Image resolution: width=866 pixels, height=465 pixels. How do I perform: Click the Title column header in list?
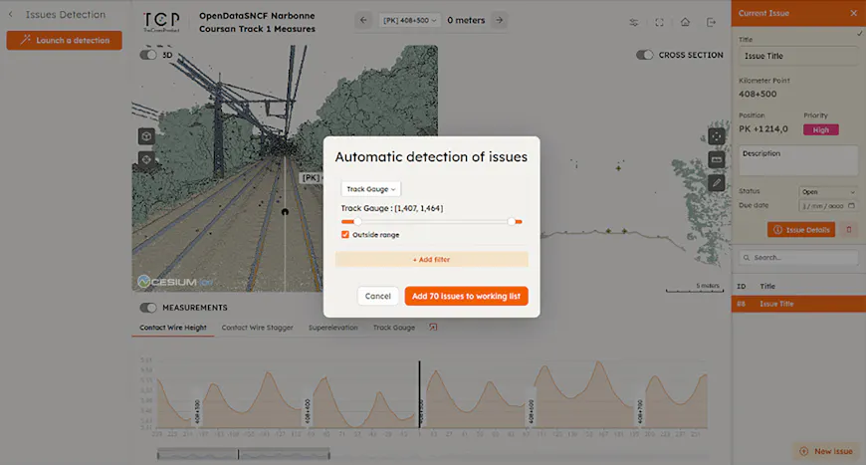click(x=767, y=286)
